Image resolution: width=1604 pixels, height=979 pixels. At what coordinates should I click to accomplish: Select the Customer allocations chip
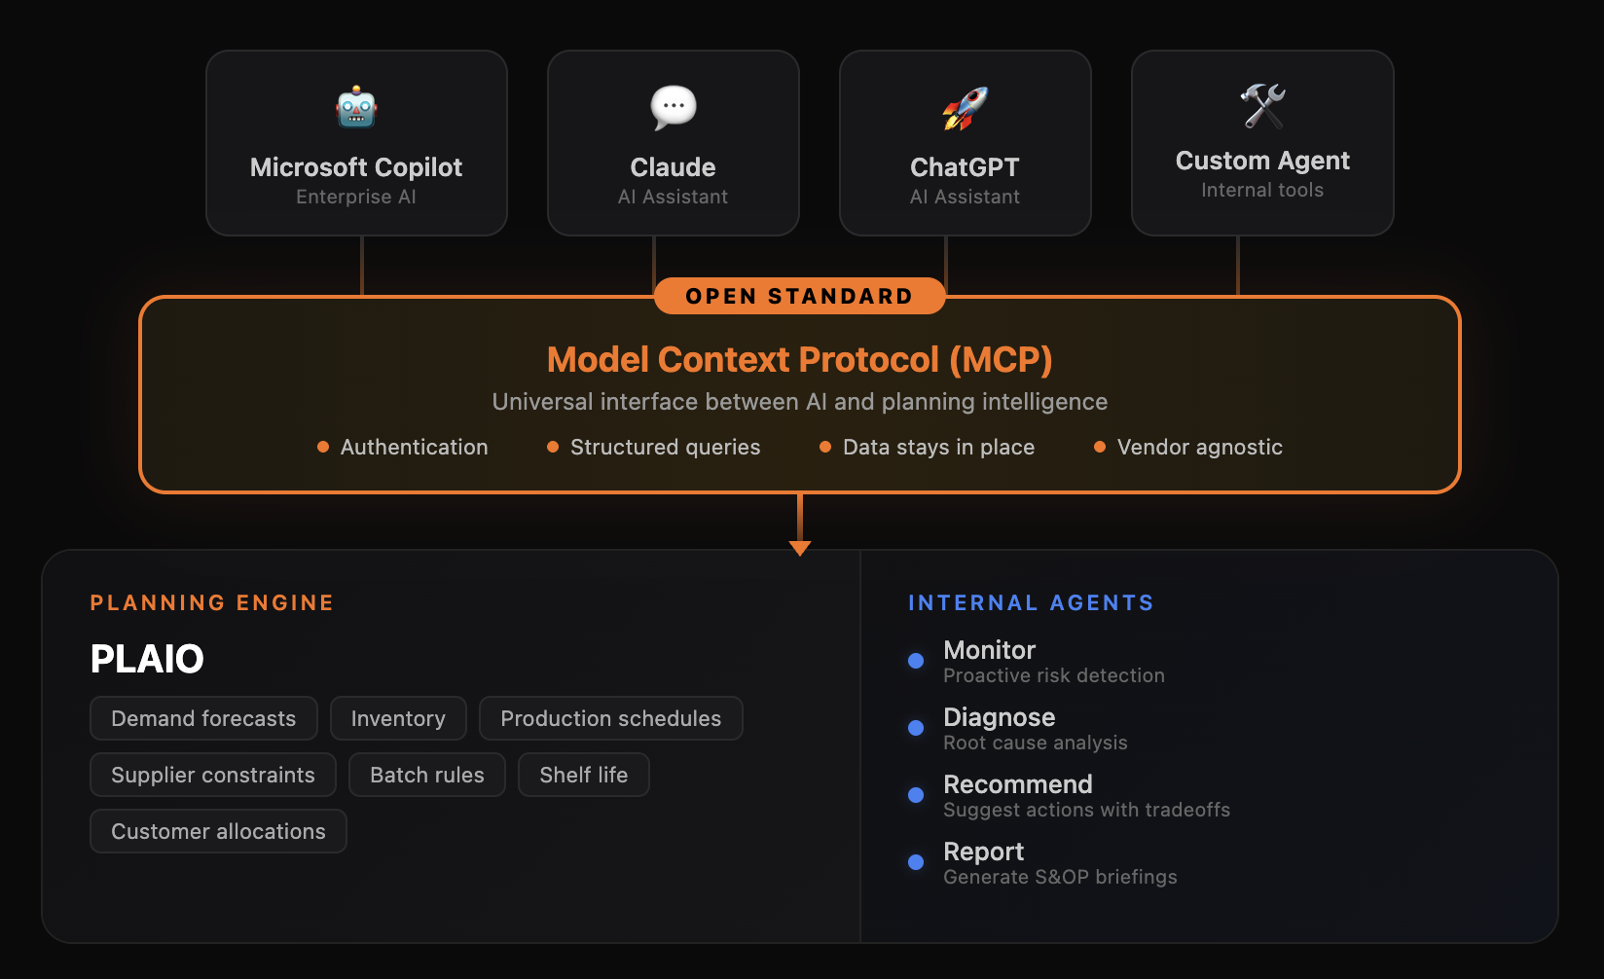point(218,831)
